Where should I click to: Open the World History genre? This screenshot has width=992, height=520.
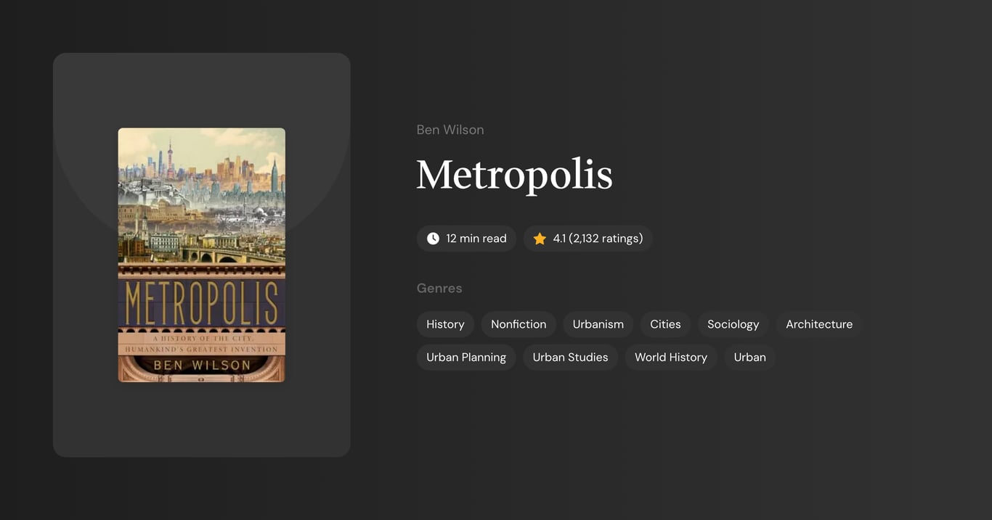click(670, 357)
